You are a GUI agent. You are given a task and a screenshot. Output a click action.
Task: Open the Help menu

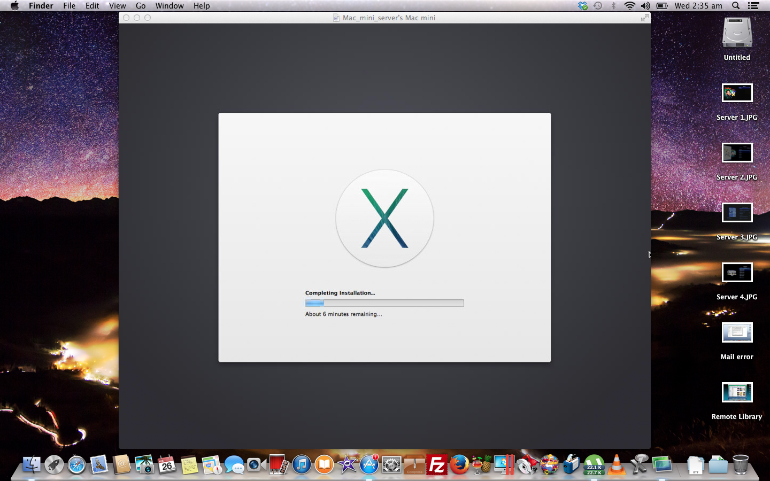[x=202, y=6]
